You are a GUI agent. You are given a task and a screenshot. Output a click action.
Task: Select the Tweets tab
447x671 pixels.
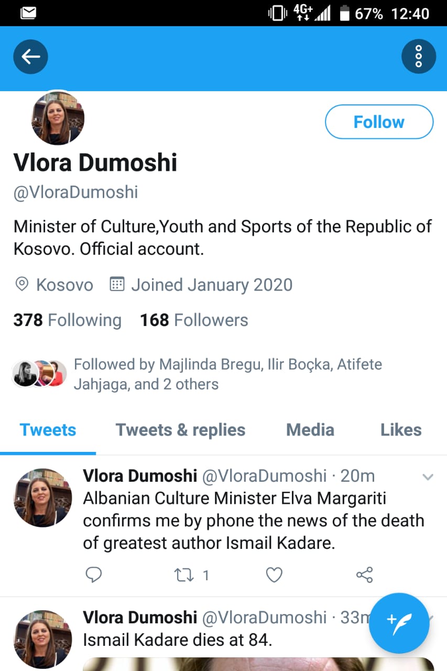(x=48, y=430)
